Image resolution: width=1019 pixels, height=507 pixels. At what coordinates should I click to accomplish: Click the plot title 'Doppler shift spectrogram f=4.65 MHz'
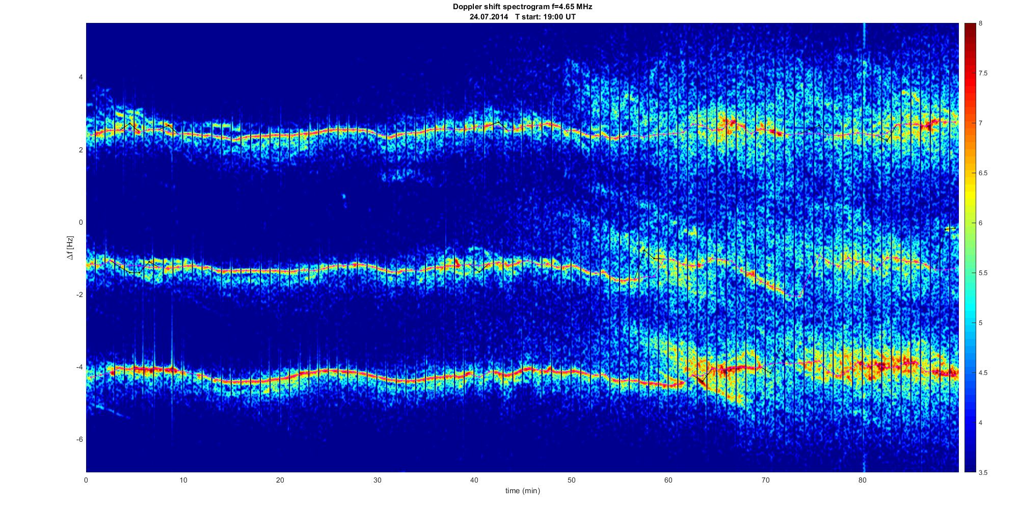tap(522, 7)
